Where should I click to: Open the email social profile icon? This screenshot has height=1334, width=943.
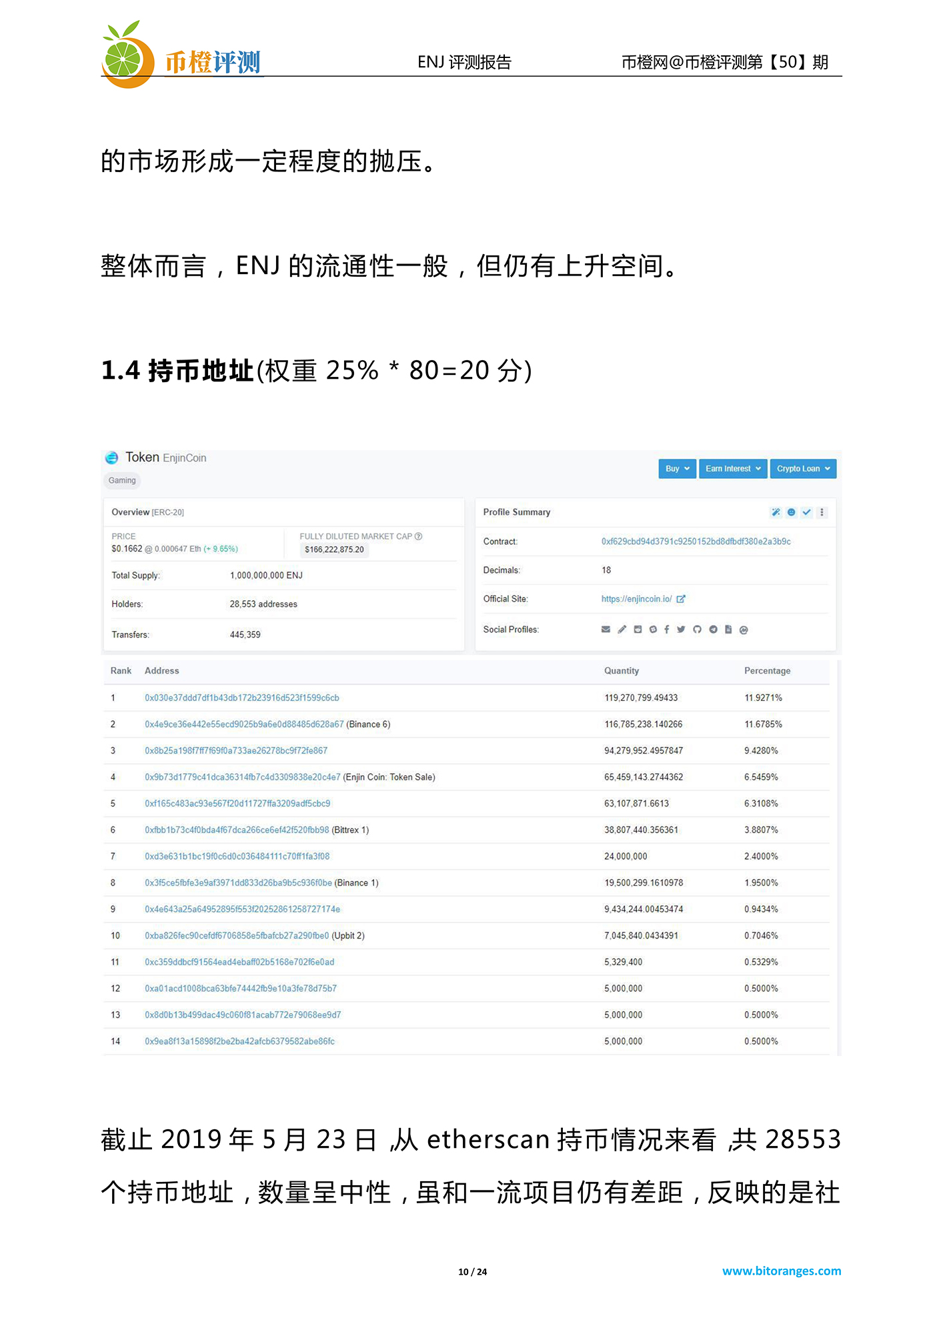606,629
